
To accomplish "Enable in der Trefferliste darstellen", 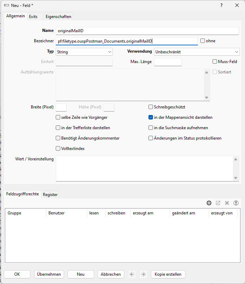I will coord(58,128).
